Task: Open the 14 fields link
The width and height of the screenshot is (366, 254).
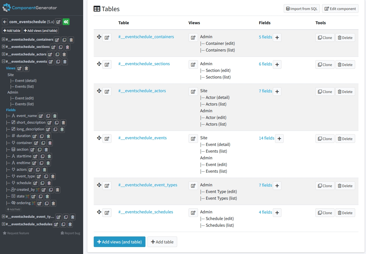Action: tap(266, 138)
